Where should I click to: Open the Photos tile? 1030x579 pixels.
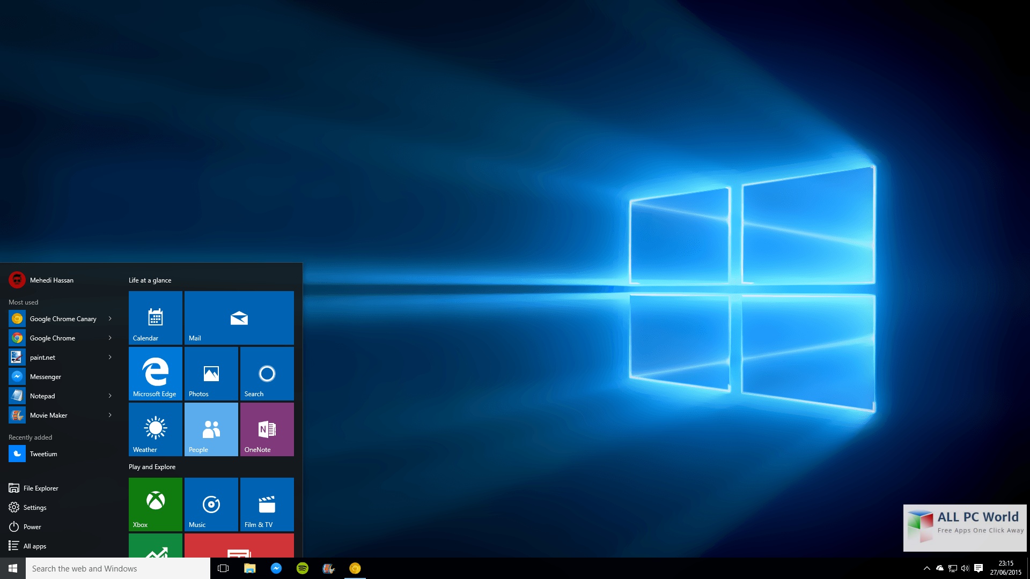pos(211,373)
